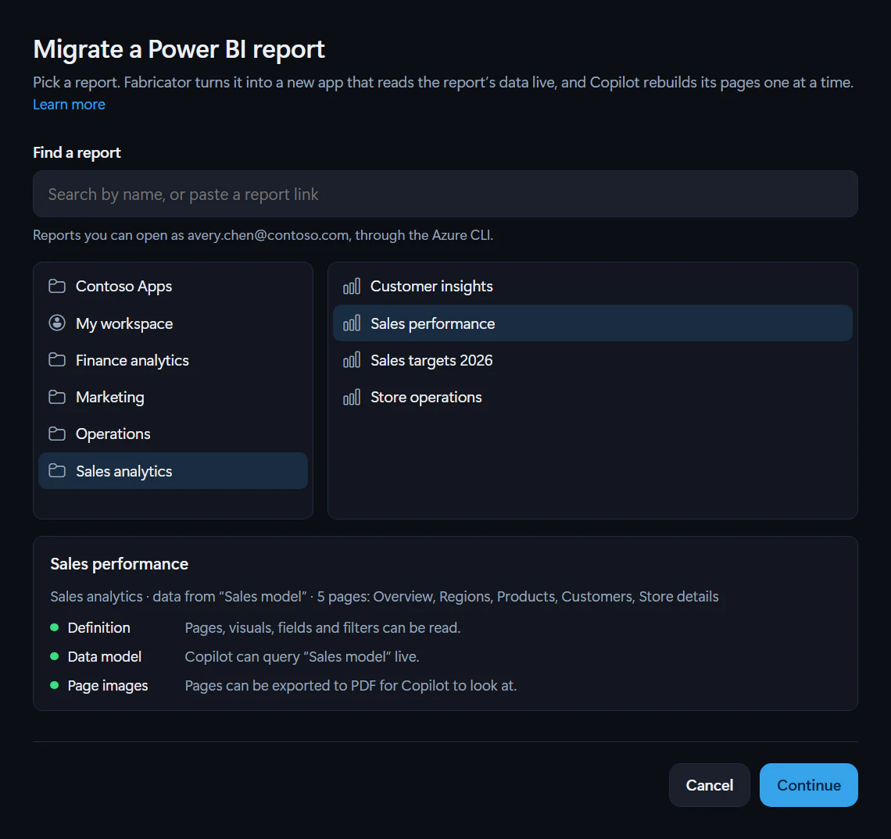
Task: Select the Sales performance report row
Action: click(592, 323)
